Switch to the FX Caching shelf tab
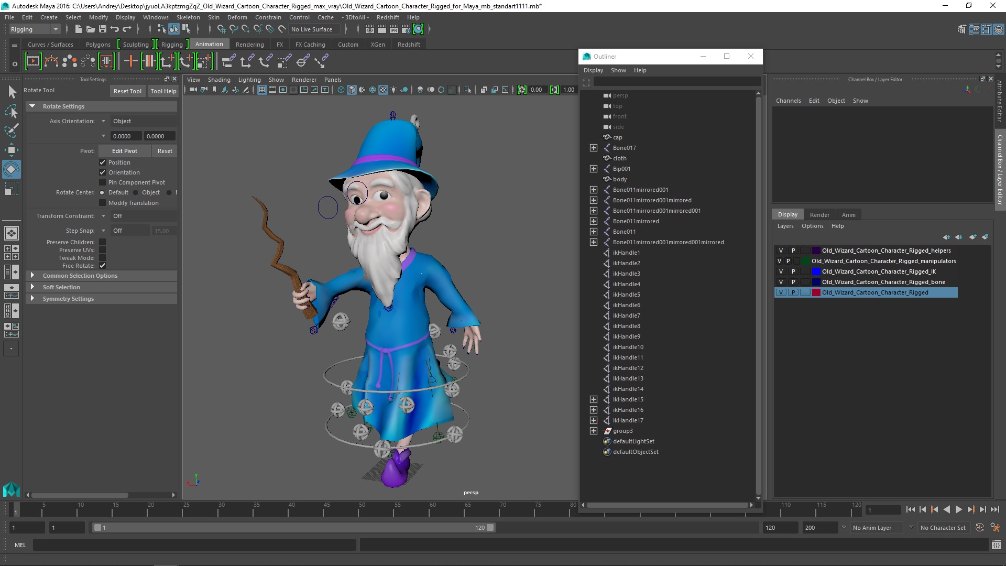 [310, 45]
